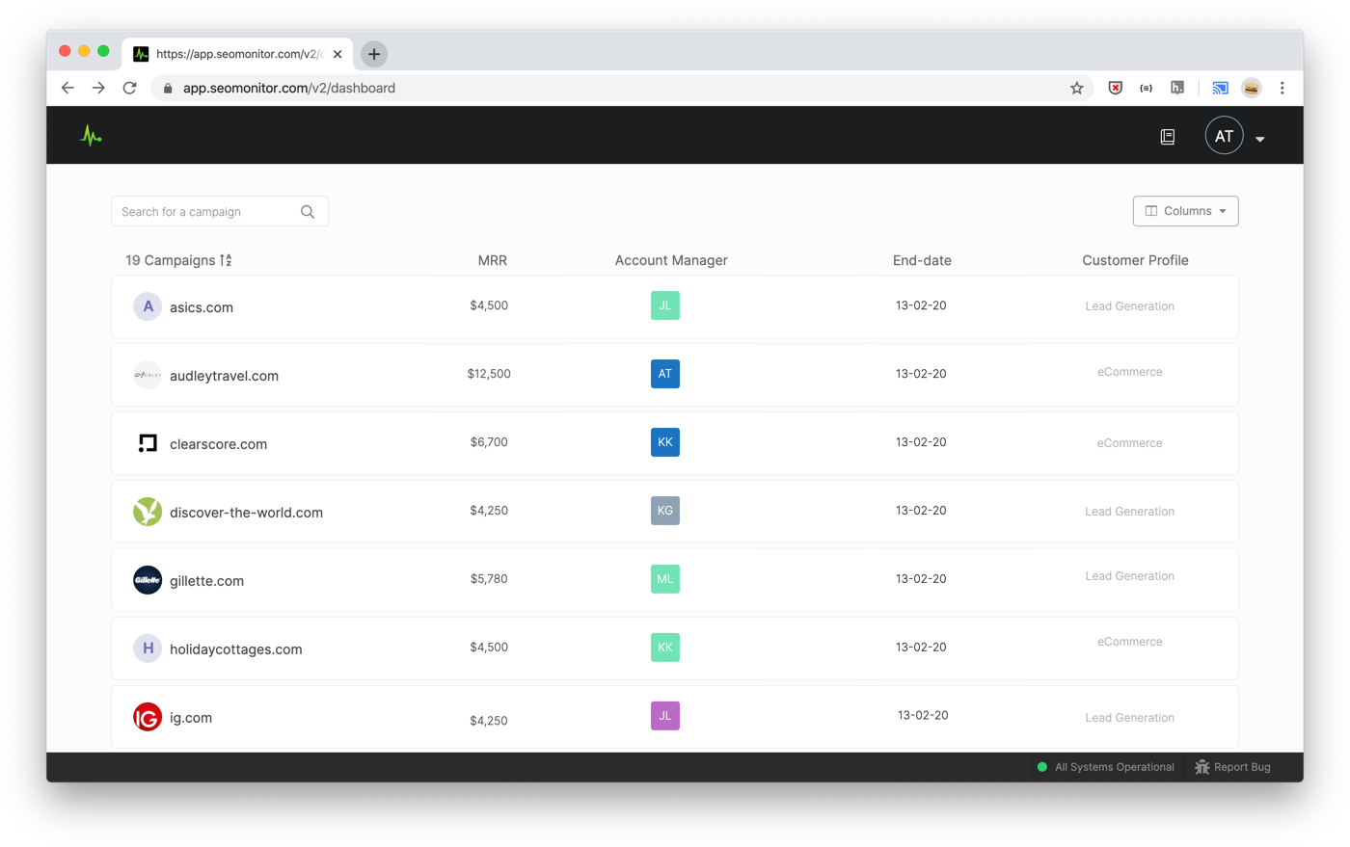1350x847 pixels.
Task: Open the AT user avatar menu
Action: [1224, 136]
